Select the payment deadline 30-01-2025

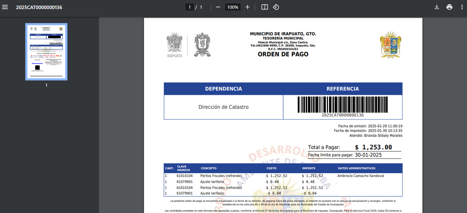[x=368, y=155]
